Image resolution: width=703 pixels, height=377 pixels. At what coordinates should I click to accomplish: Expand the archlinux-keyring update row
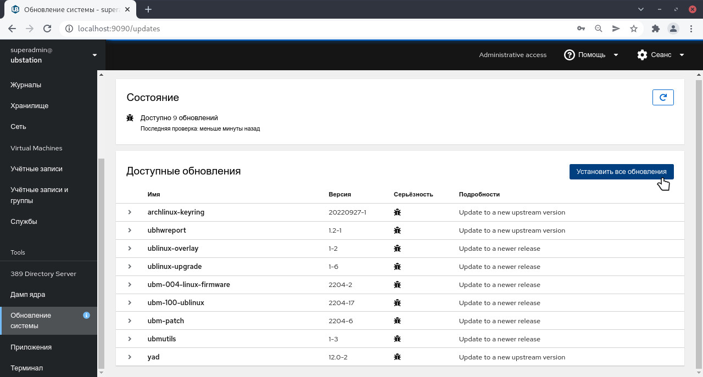pos(130,212)
